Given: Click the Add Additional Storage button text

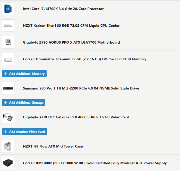Looking at the screenshot, I should coord(26,103).
